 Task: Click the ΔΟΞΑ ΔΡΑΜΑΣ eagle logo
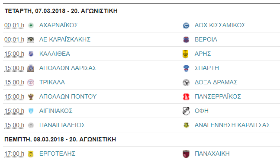186,83
